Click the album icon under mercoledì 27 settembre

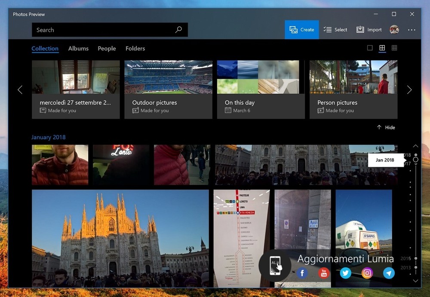43,110
